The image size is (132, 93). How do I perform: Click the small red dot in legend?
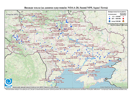click(x=123, y=17)
